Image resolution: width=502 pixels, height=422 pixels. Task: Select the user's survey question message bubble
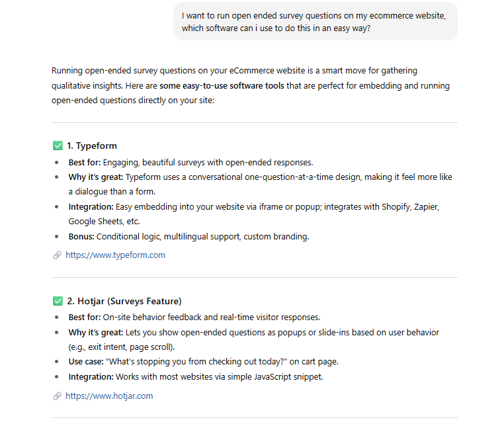(x=315, y=21)
